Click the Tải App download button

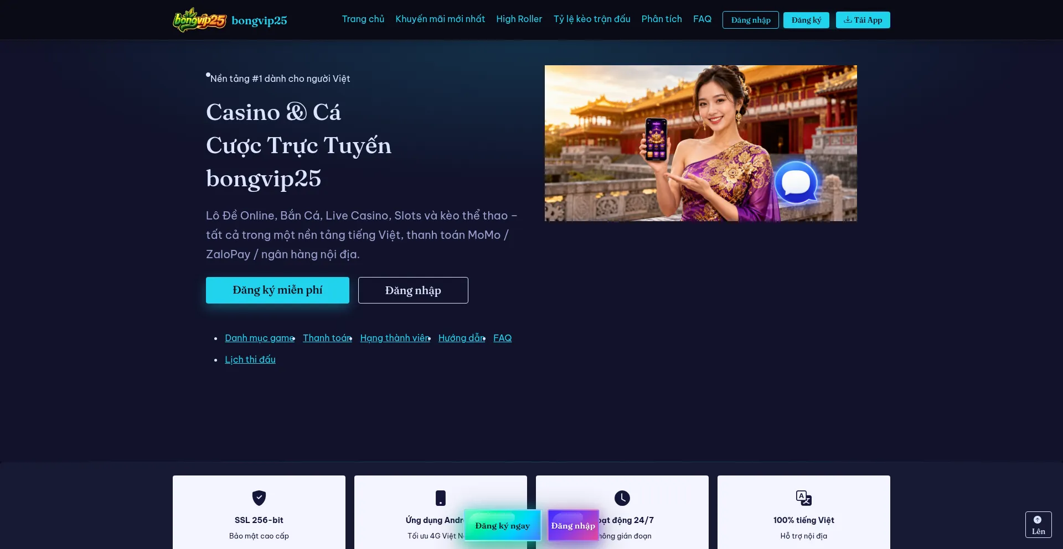click(x=863, y=20)
